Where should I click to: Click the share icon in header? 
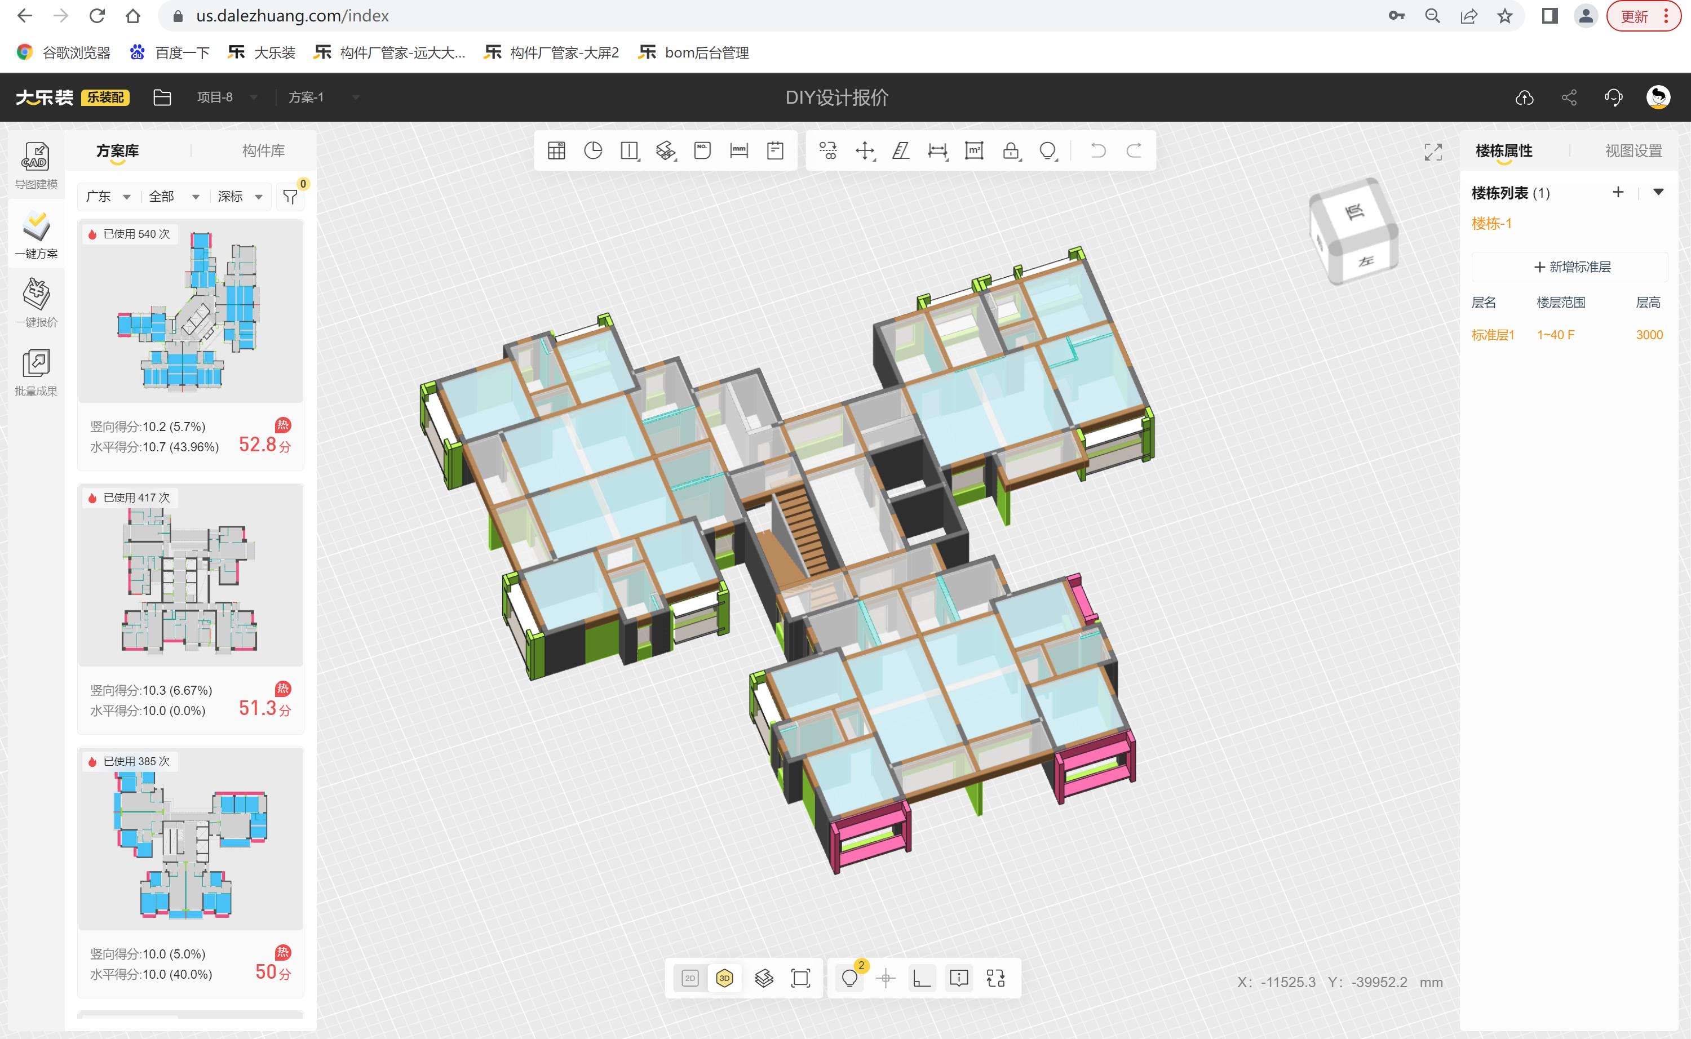coord(1569,97)
